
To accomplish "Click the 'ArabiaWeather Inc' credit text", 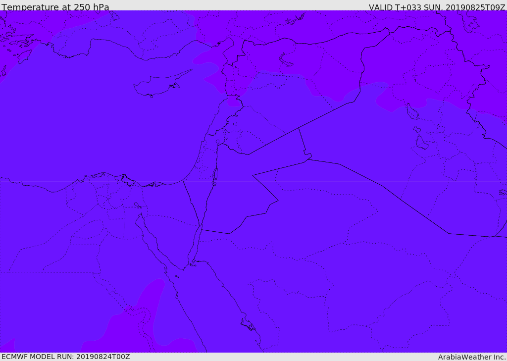I will click(x=472, y=357).
